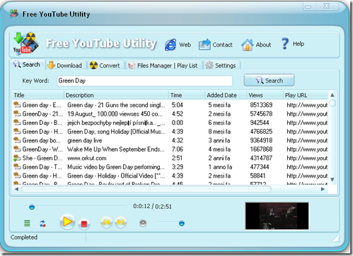
Task: Select description 'www.orkut.com'
Action: 87,158
